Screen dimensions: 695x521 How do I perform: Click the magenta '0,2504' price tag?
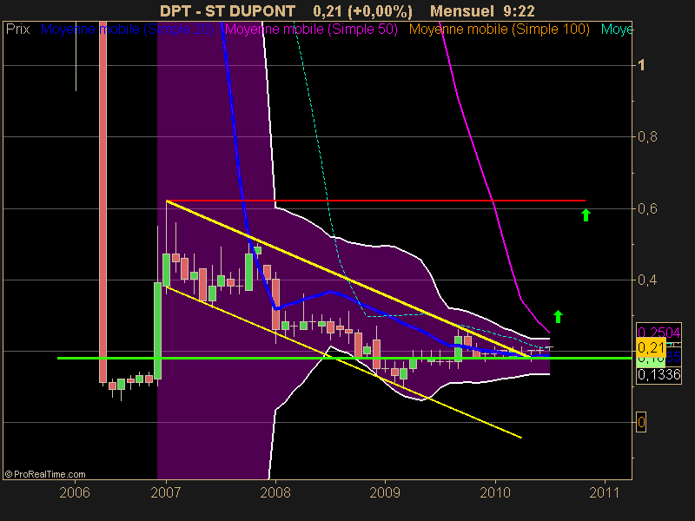[x=659, y=332]
